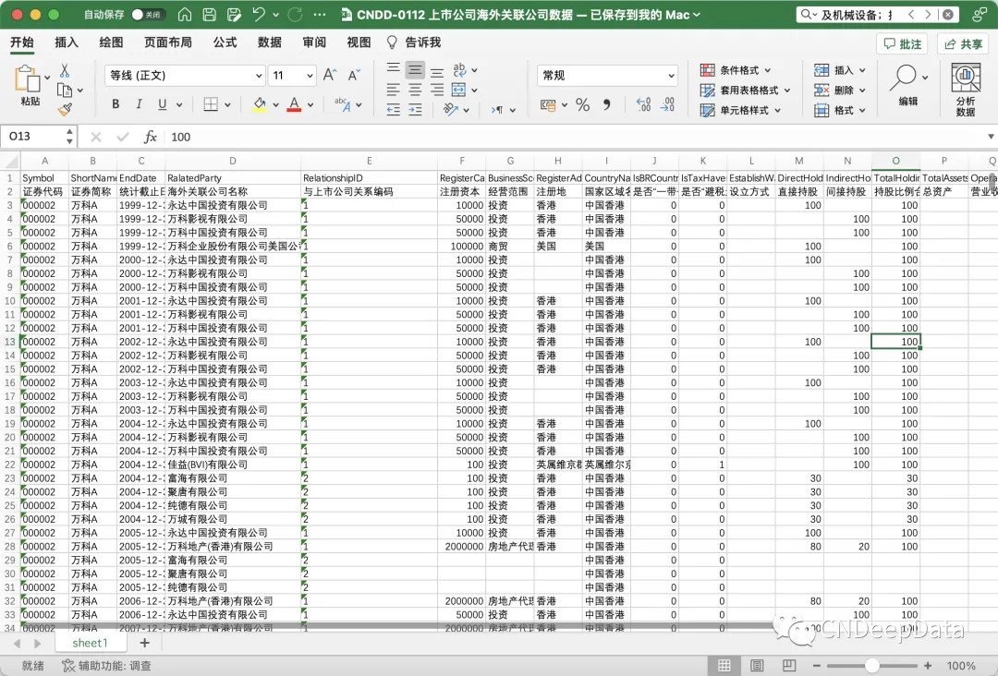Open the number format dropdown 常规
The image size is (998, 676).
[607, 76]
